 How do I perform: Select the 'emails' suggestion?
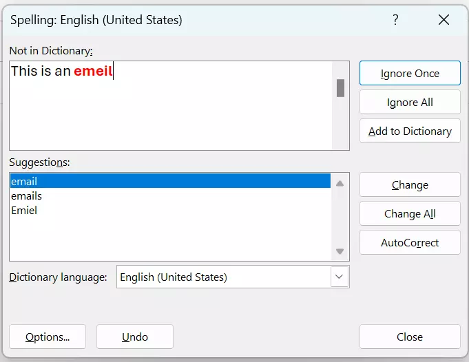click(x=170, y=196)
